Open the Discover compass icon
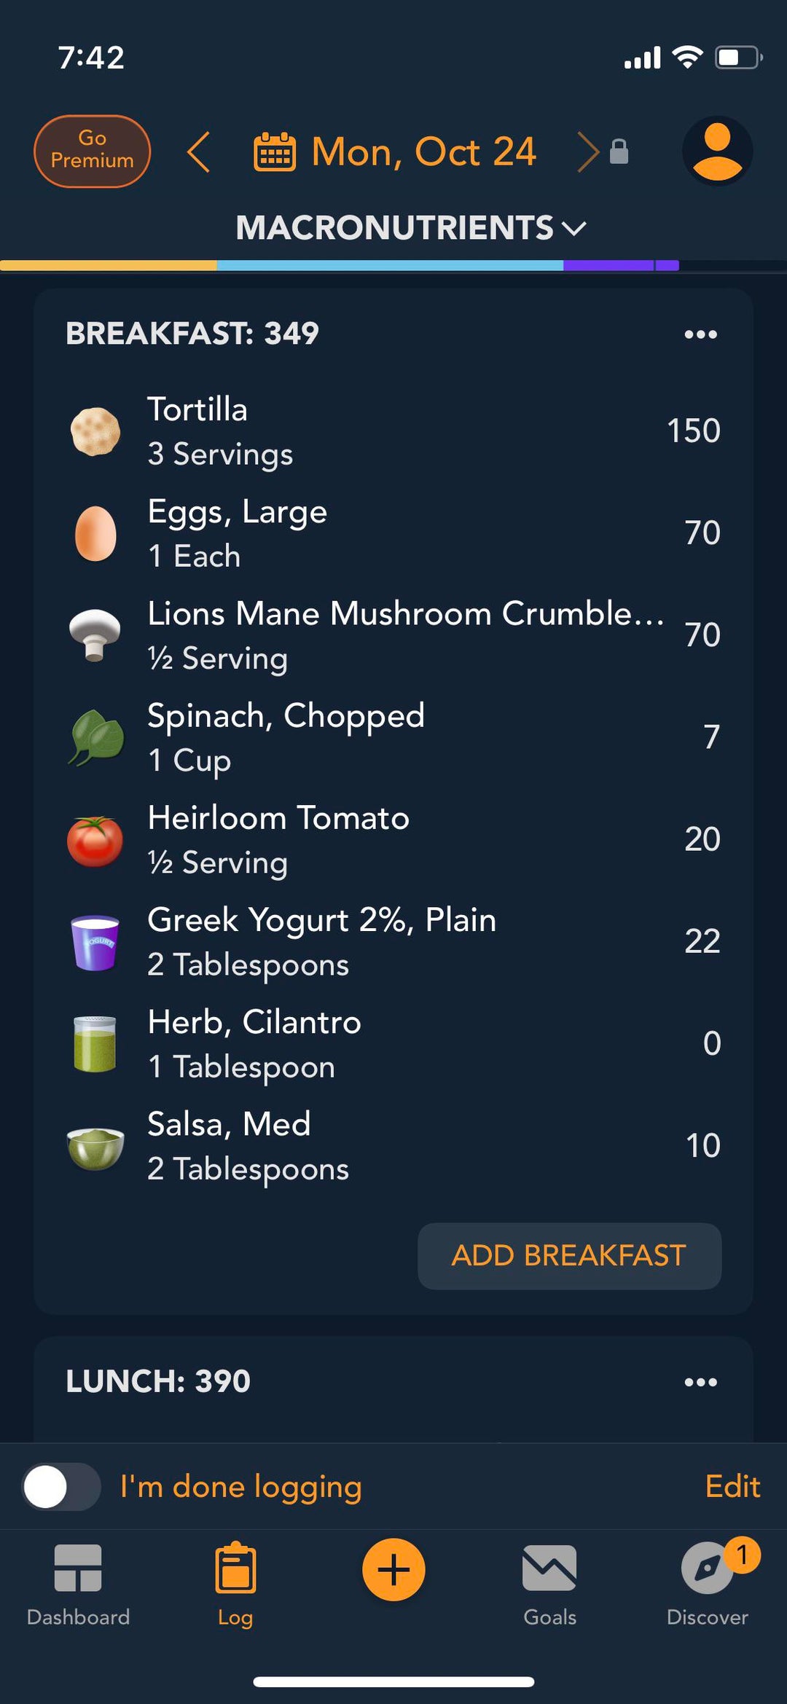Screen dimensions: 787x1704 [x=707, y=1569]
